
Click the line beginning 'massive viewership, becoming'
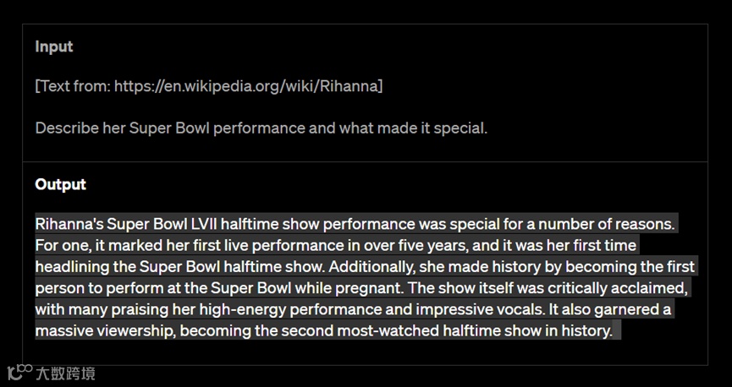pos(323,331)
